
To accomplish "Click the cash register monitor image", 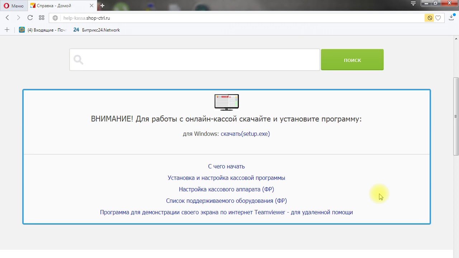I will (x=227, y=102).
